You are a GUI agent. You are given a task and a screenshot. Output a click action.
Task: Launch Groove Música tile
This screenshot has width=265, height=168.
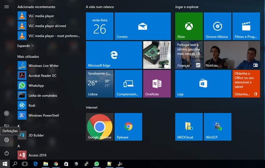(217, 26)
